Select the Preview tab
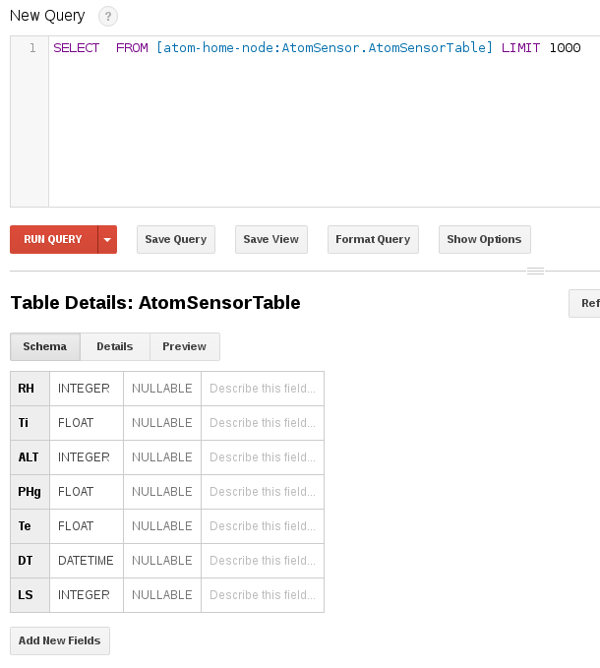The image size is (600, 668). point(185,347)
